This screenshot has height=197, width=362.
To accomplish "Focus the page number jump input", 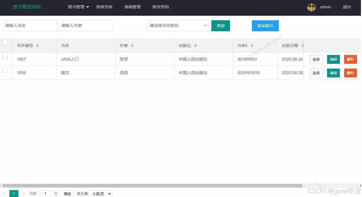I will click(x=45, y=194).
